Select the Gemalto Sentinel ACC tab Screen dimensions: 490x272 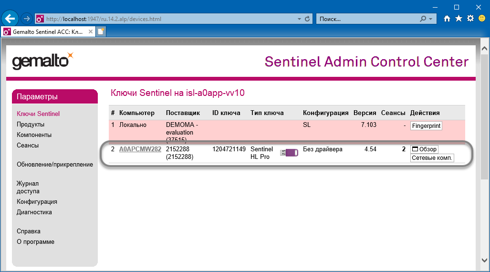48,31
